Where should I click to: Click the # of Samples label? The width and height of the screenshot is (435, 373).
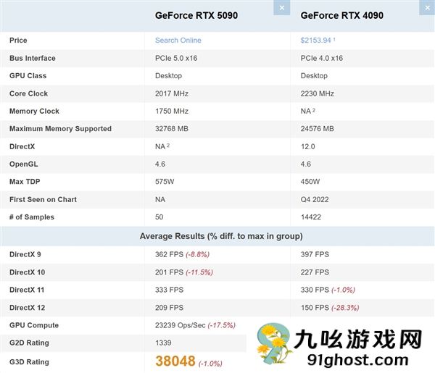click(x=32, y=217)
